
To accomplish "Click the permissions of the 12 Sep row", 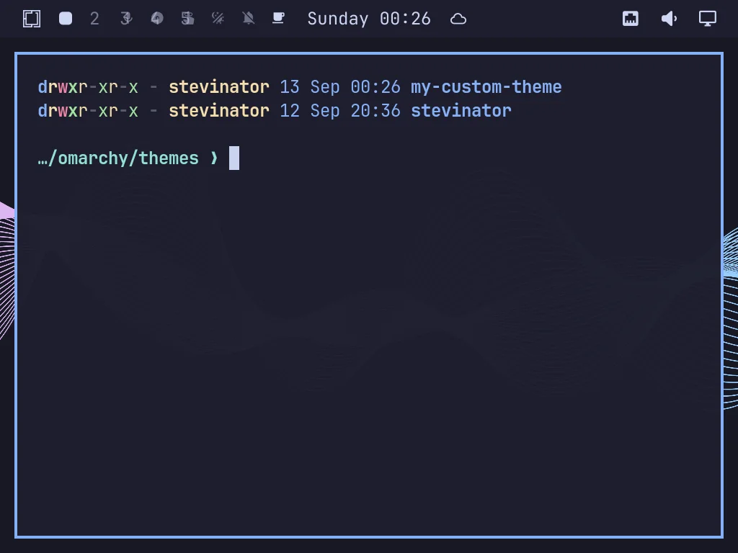I will [88, 110].
